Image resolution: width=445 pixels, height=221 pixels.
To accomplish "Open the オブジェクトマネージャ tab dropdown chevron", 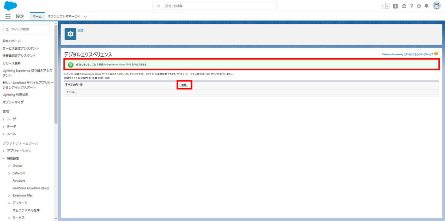I will click(85, 16).
